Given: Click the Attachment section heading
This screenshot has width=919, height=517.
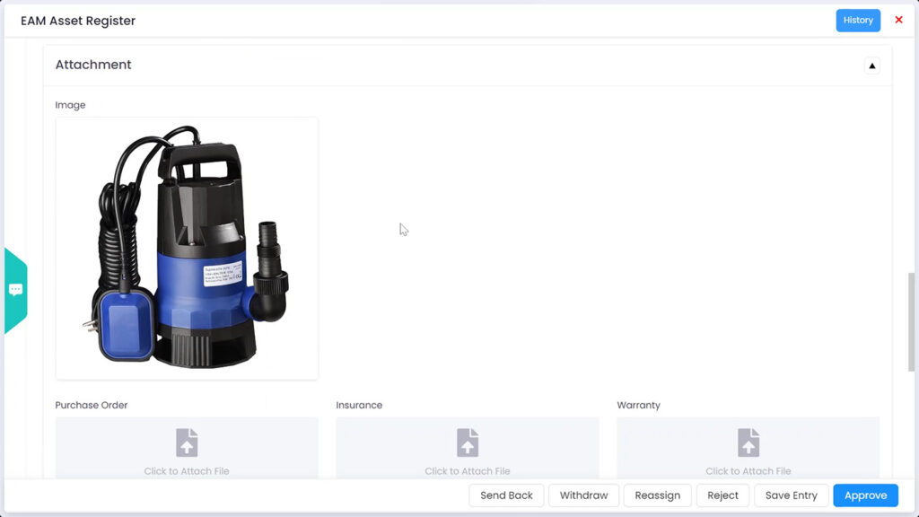Looking at the screenshot, I should (x=93, y=65).
